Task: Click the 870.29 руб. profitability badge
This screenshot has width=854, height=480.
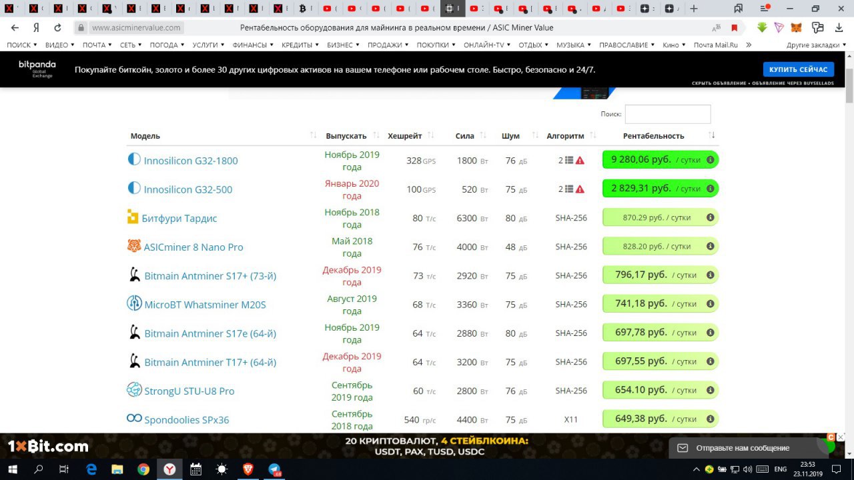Action: tap(660, 217)
